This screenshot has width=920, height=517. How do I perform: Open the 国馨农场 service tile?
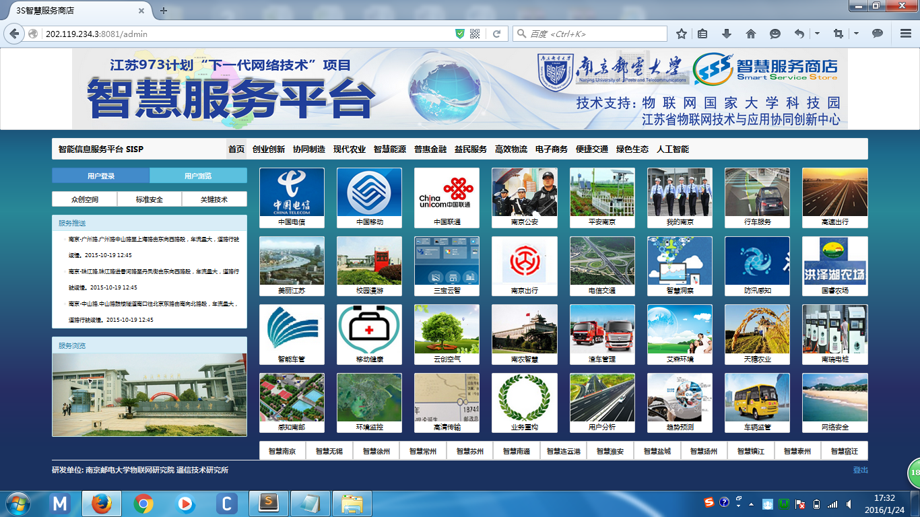tap(835, 267)
